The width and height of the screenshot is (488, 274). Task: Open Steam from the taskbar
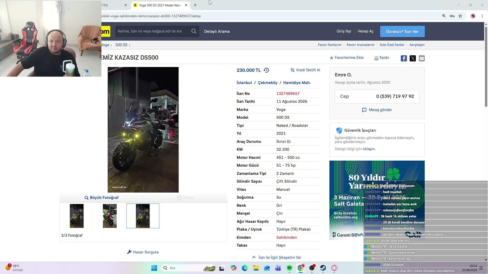(323, 268)
